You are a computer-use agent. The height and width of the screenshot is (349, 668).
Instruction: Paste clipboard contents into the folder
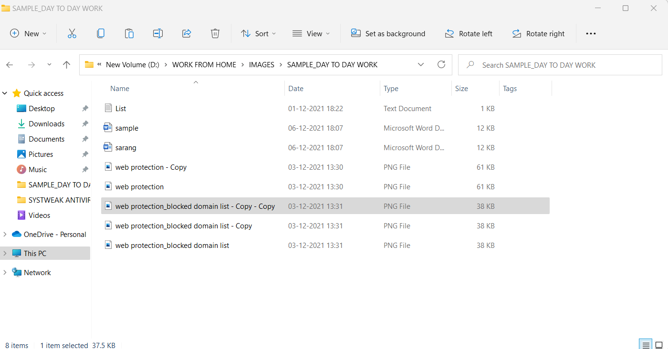click(129, 33)
